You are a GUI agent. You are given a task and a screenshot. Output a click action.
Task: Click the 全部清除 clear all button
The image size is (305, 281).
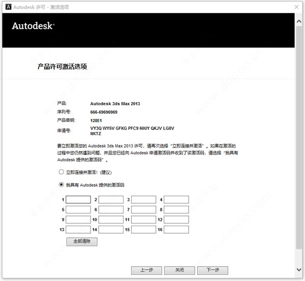click(x=82, y=242)
